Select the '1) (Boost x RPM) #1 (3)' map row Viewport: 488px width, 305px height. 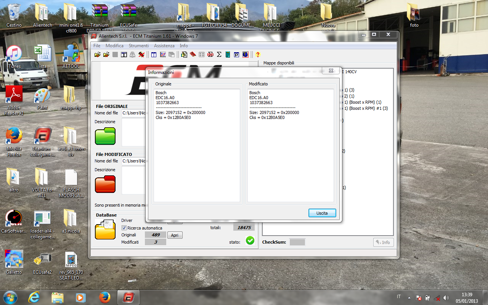pyautogui.click(x=365, y=108)
